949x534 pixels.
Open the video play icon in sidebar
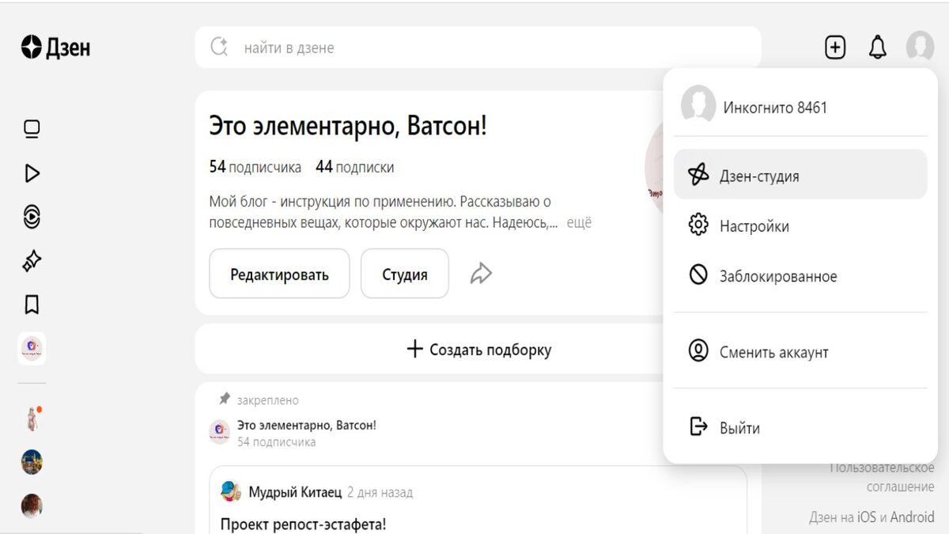tap(32, 173)
